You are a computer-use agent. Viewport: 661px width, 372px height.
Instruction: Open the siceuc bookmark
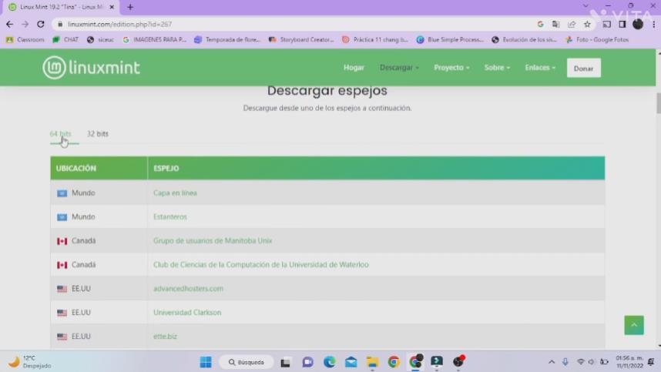point(100,39)
